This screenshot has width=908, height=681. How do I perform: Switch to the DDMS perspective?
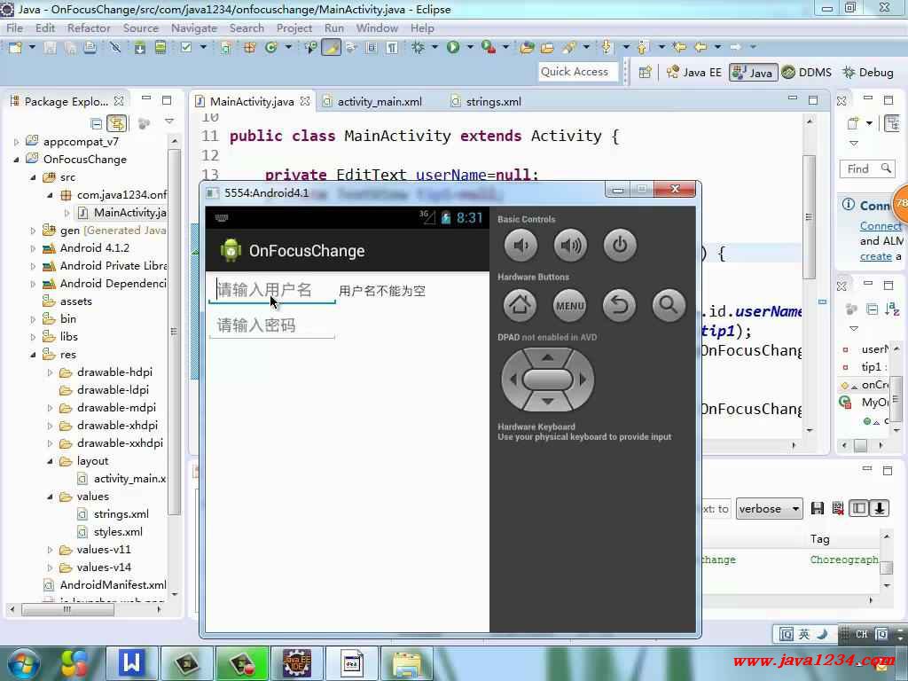click(x=807, y=73)
